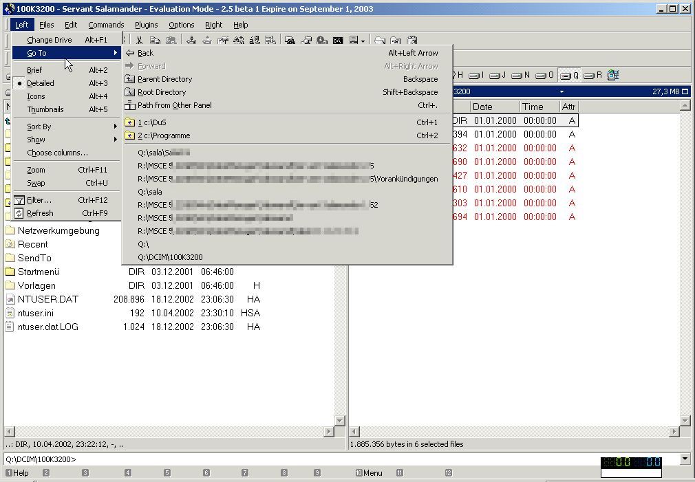Open the Go To submenu entry
The image size is (695, 482).
tap(66, 53)
